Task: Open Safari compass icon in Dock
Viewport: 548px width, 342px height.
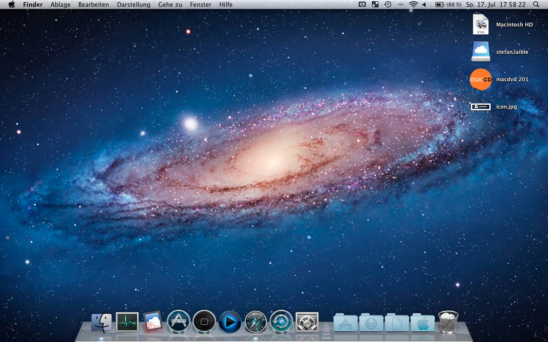Action: [256, 322]
